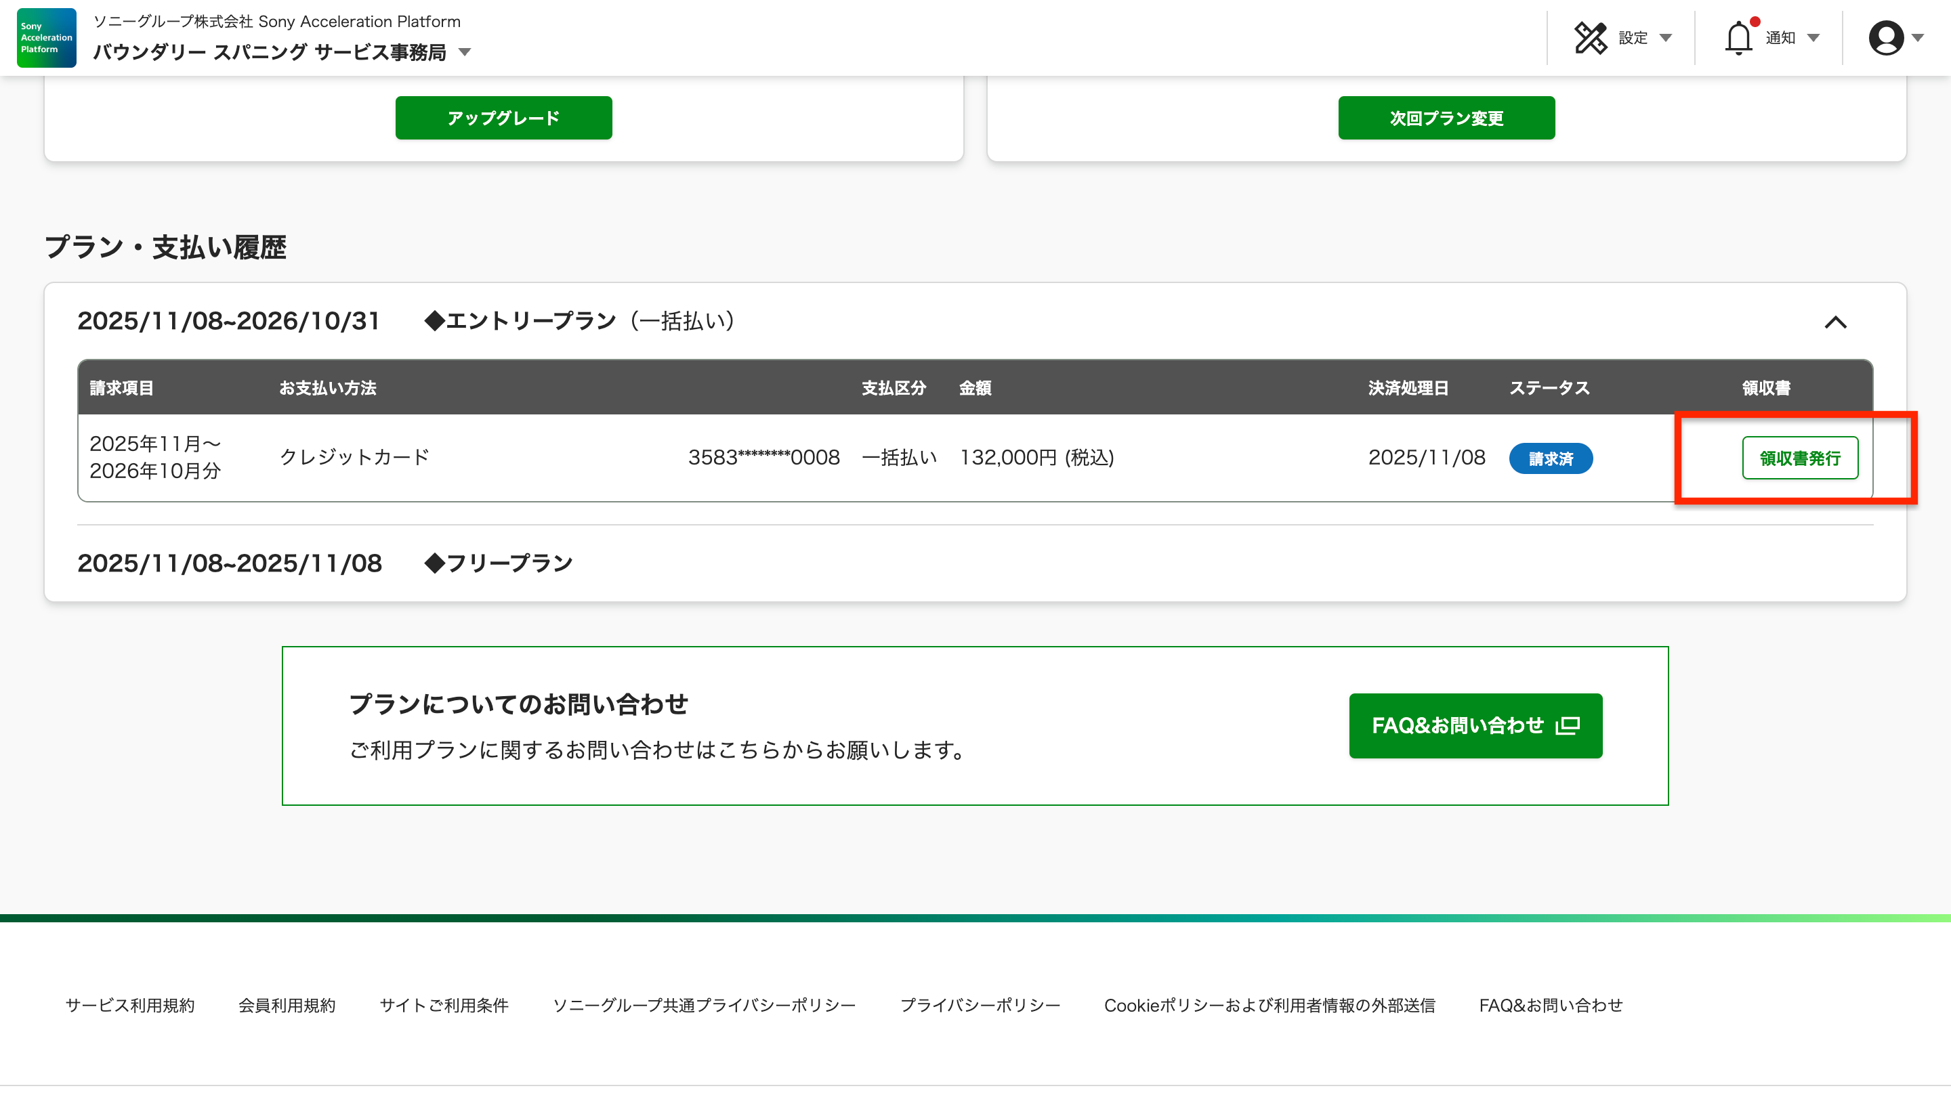Open the settings tools icon
This screenshot has width=1951, height=1097.
(1590, 38)
